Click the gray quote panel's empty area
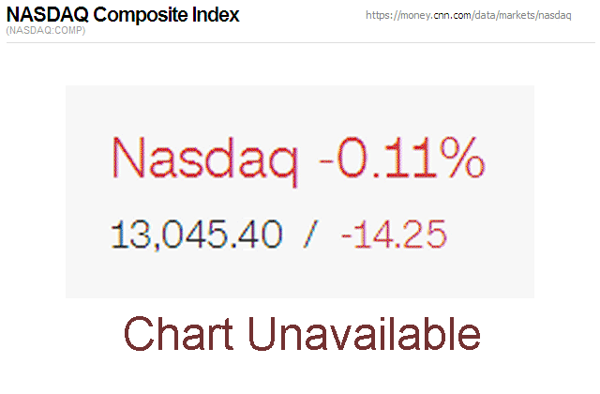Image resolution: width=600 pixels, height=394 pixels. [300, 277]
